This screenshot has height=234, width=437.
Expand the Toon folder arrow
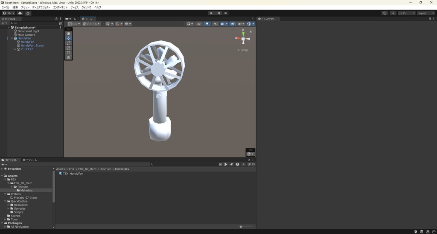click(x=5, y=219)
